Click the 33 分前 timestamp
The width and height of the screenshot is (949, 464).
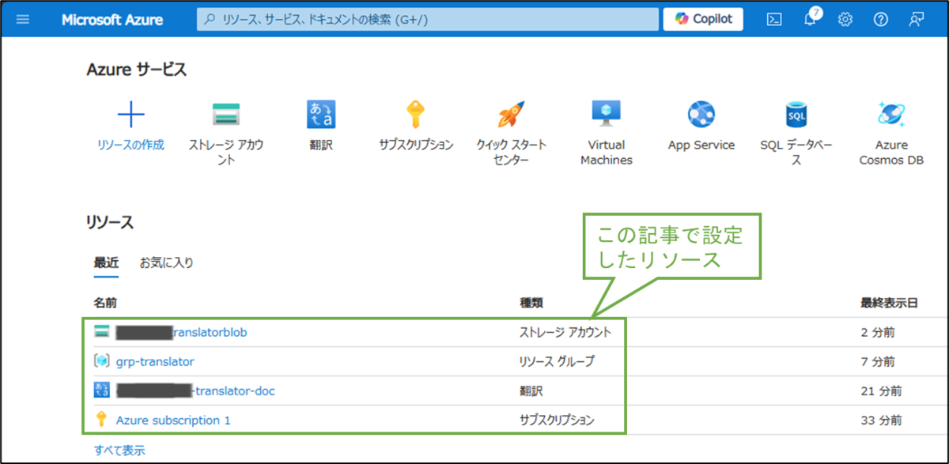pos(881,420)
